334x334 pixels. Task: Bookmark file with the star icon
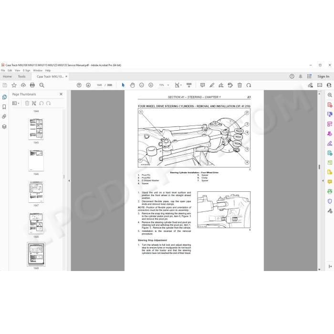[14, 85]
